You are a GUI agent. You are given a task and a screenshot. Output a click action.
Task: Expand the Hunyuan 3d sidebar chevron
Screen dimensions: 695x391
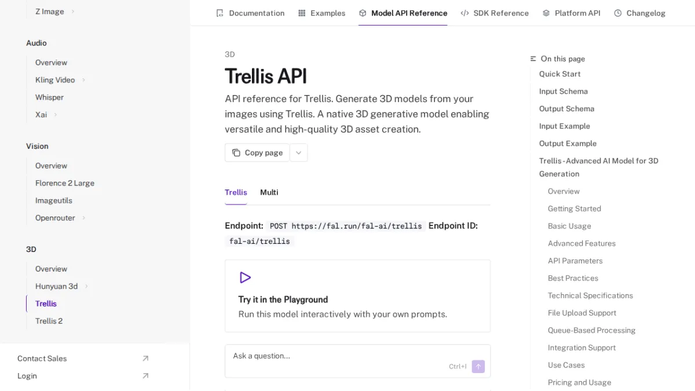(86, 286)
